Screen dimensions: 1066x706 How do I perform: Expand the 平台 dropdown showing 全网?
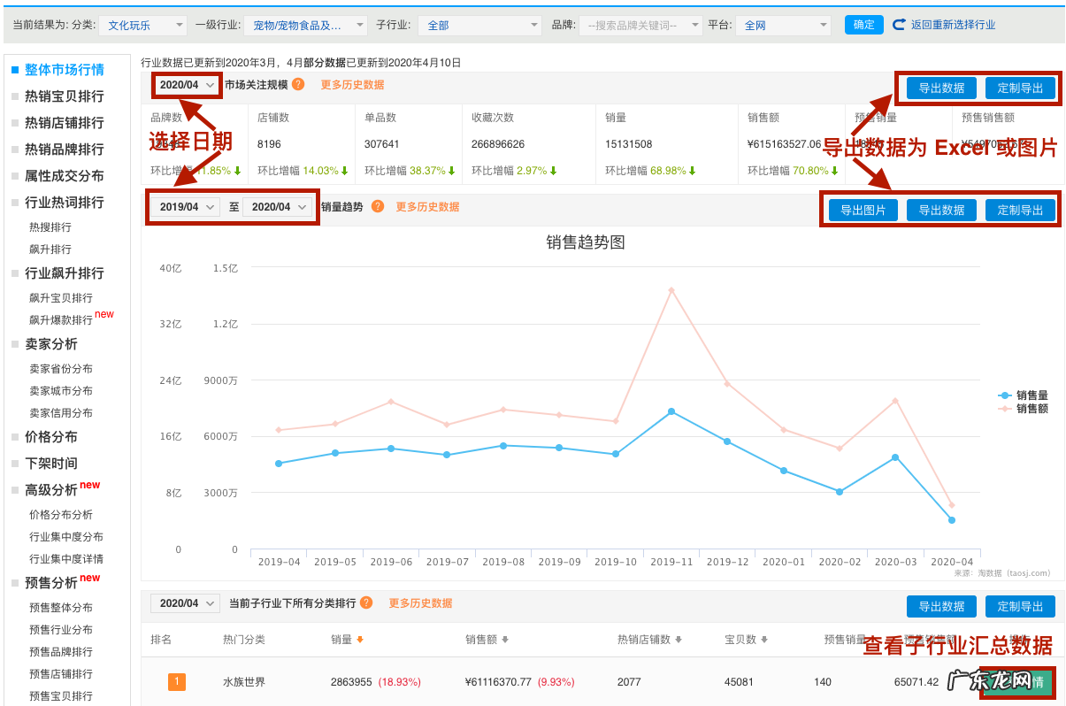(x=782, y=25)
